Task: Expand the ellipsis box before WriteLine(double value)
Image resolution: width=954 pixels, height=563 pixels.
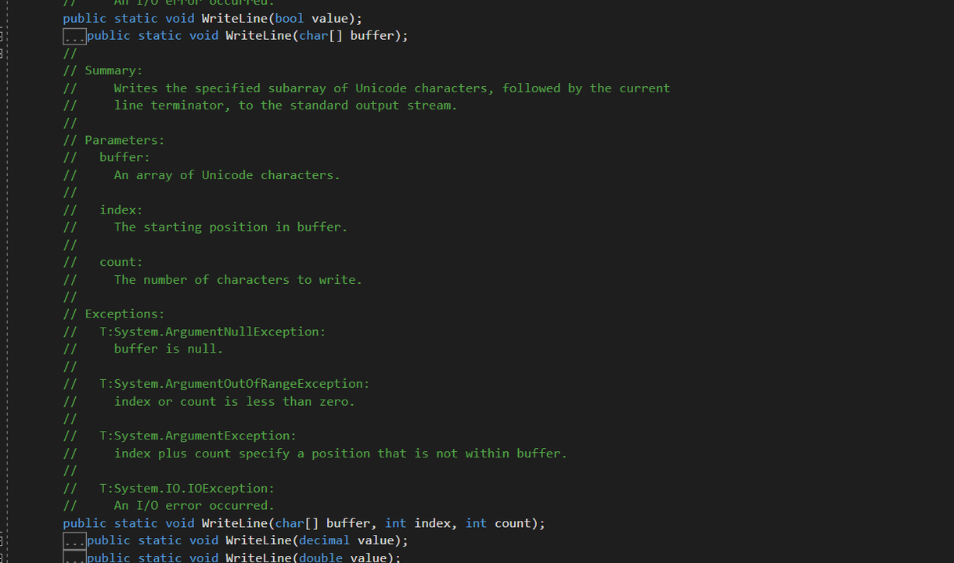Action: 74,558
